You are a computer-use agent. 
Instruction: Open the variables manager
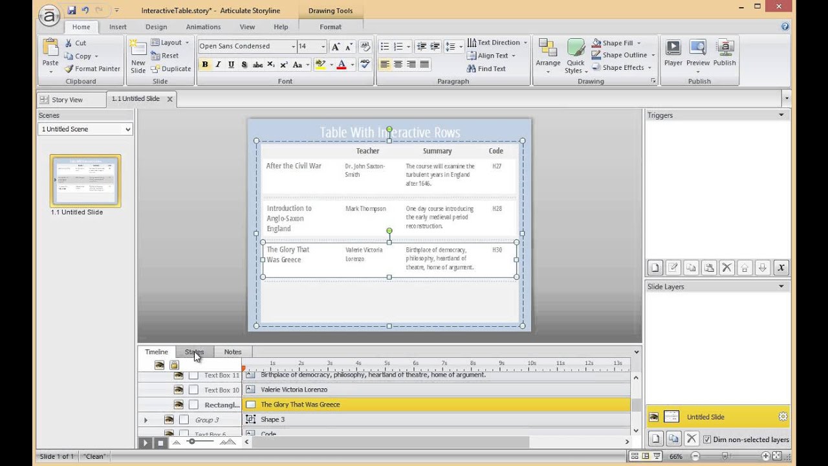pos(781,268)
